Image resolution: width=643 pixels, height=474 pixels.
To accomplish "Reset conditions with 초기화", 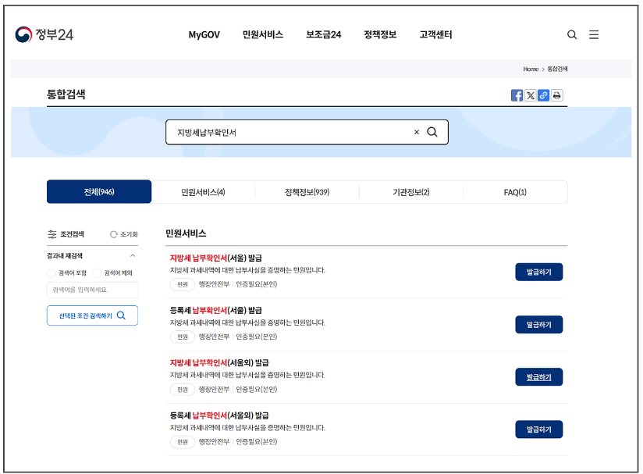I will [124, 234].
